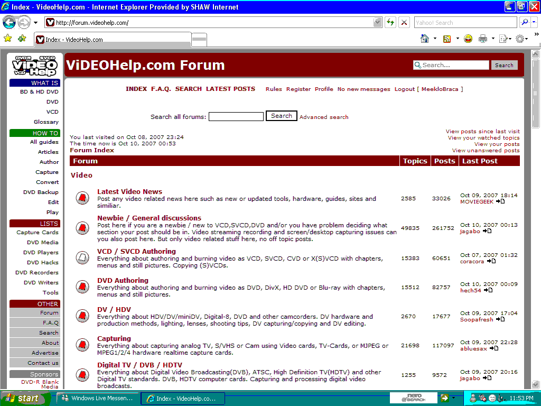This screenshot has width=541, height=406.
Task: Open the recent pages dropdown arrow
Action: (x=35, y=23)
